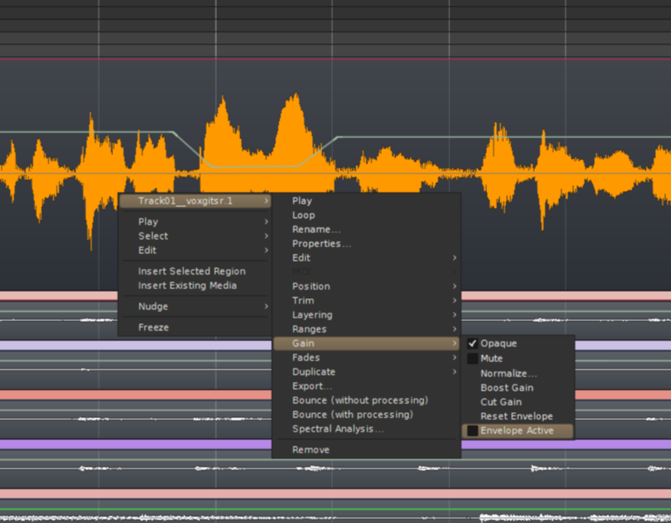Select Boost Gain option
This screenshot has width=671, height=523.
point(507,387)
